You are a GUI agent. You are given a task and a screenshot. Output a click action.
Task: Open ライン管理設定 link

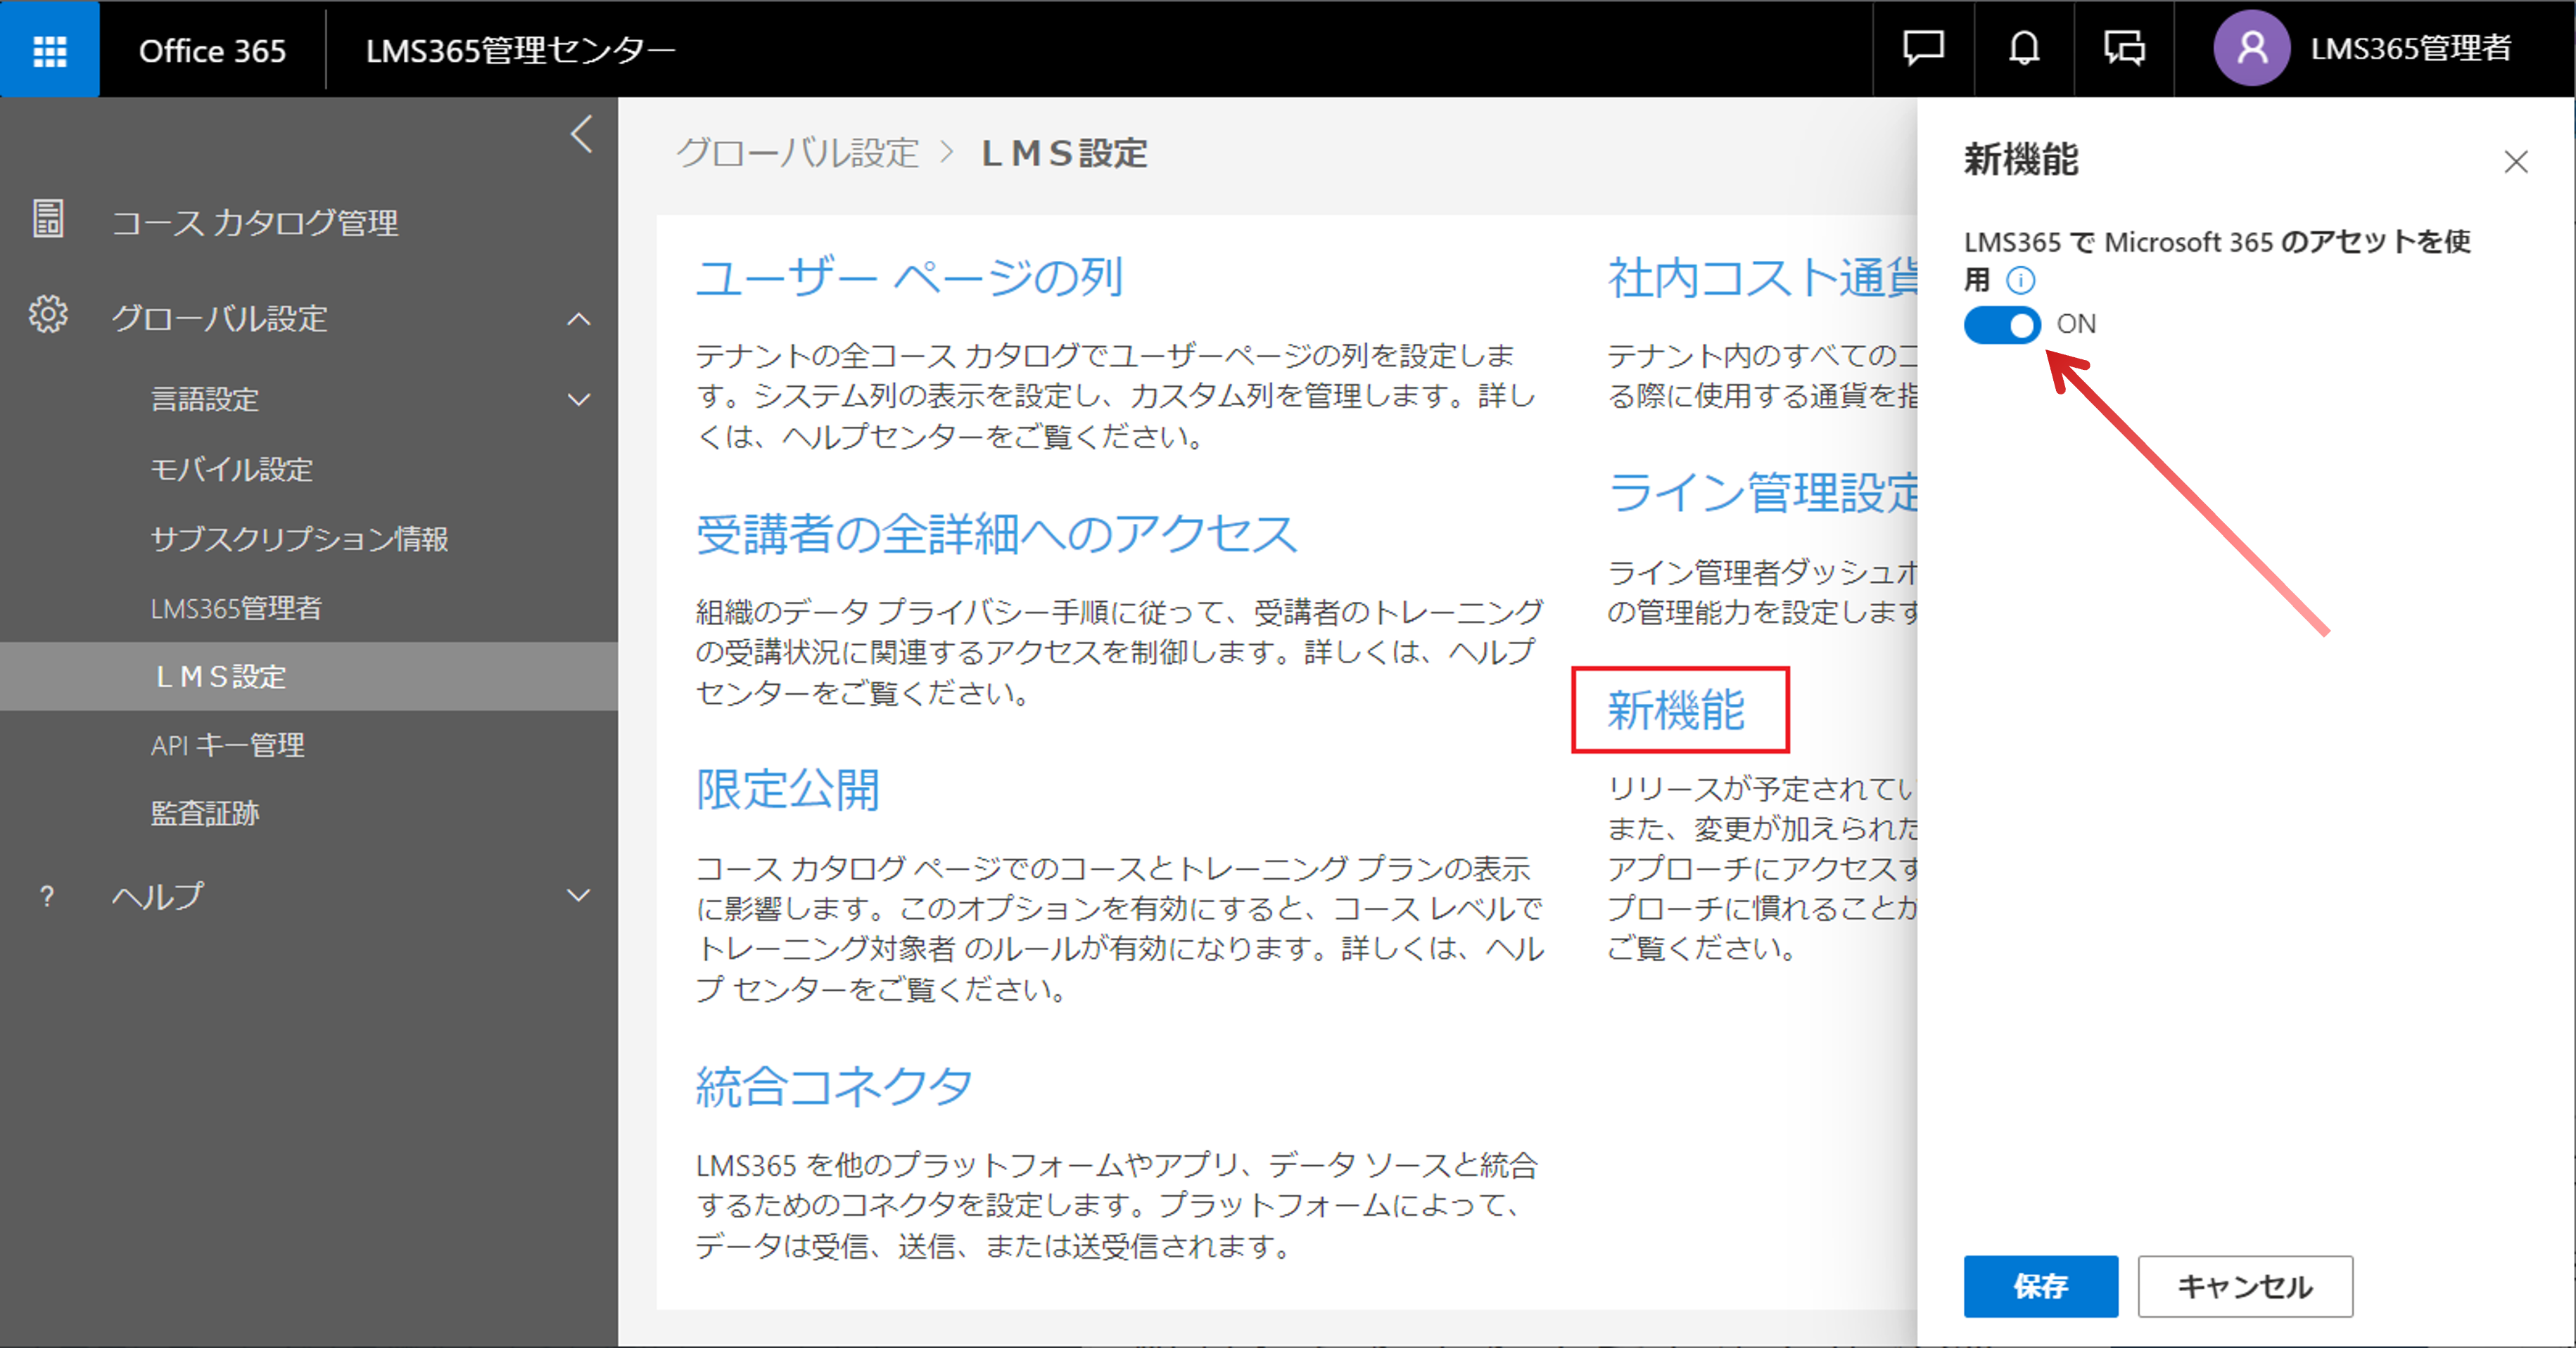(x=1762, y=493)
